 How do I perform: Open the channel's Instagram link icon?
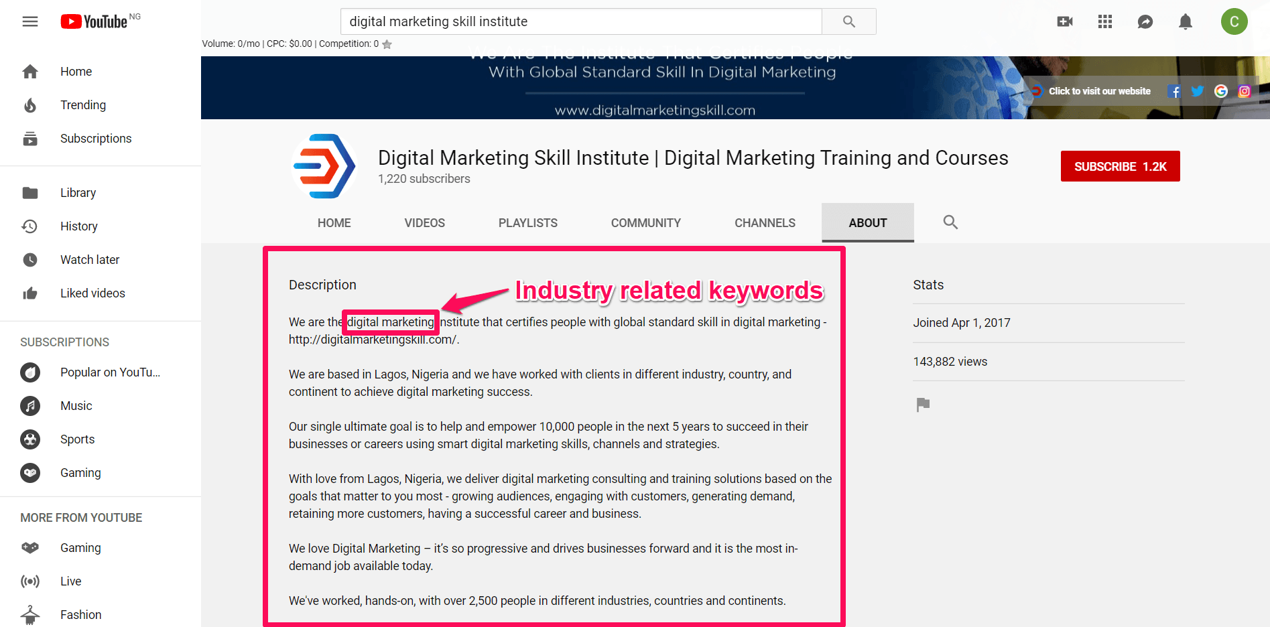tap(1244, 92)
